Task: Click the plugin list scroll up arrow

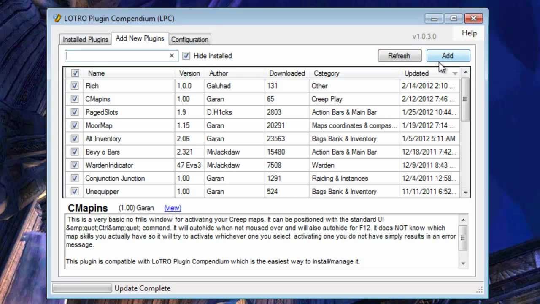Action: tap(465, 73)
